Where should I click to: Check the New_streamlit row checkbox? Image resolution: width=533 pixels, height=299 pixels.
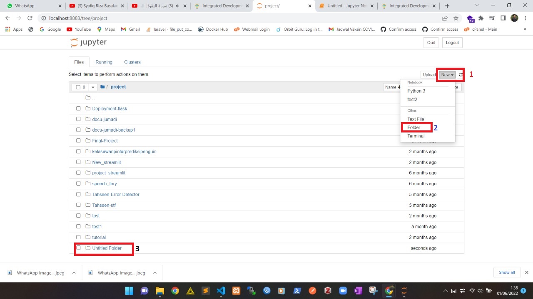pos(78,162)
